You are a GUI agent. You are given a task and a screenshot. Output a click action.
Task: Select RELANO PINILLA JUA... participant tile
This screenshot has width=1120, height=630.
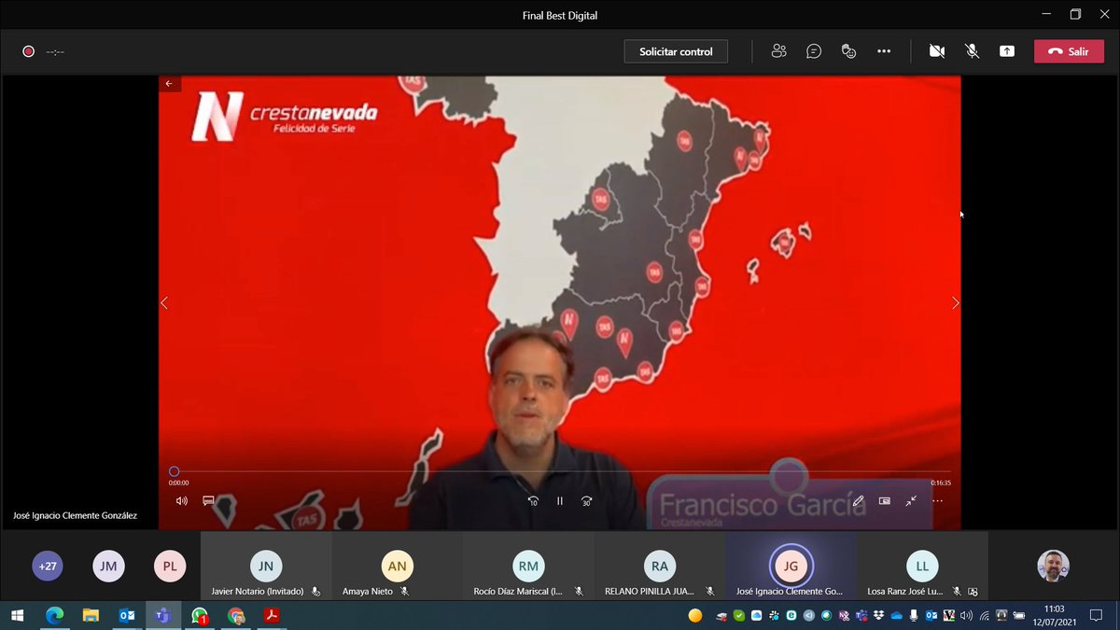(x=660, y=566)
